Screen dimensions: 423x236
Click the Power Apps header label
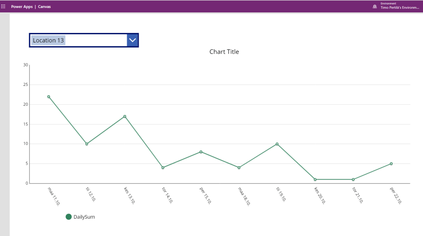coord(21,7)
